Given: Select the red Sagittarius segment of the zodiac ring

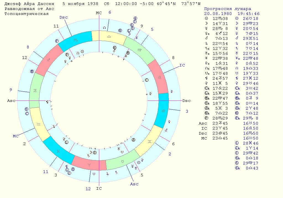Looking at the screenshot, I should click(48, 60).
